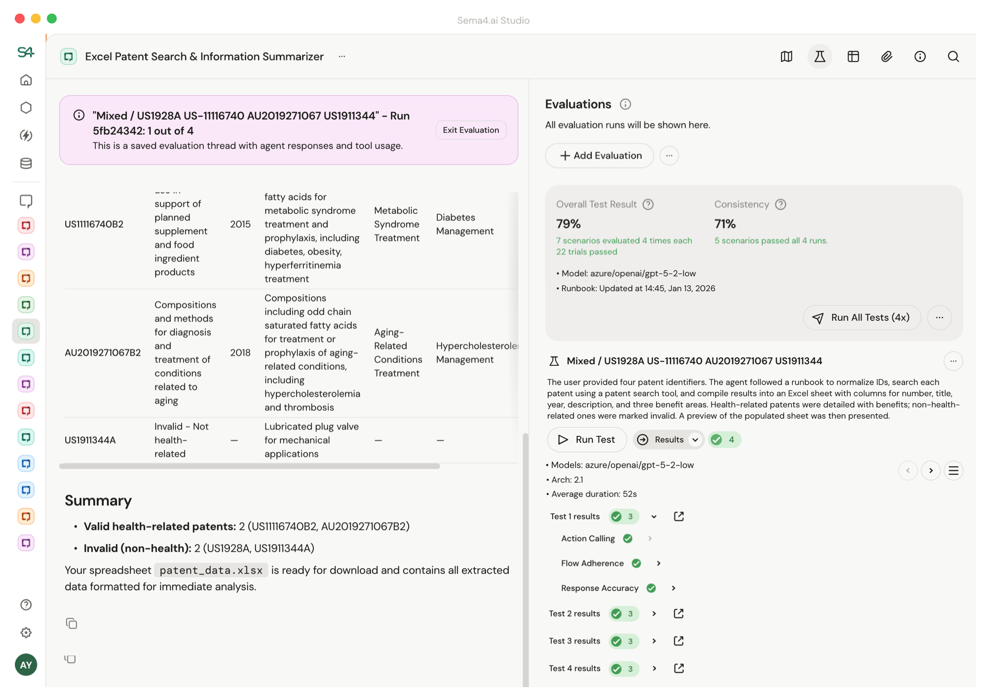Expand Test 2 results
The width and height of the screenshot is (990, 699).
coord(654,614)
